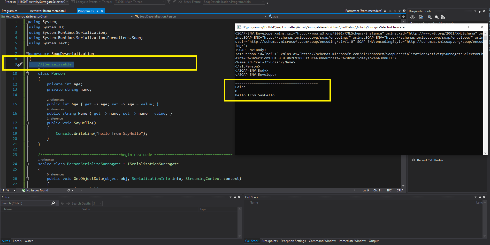Pin the active Program.cs tab
Screen dimensions: 490x245
(x=97, y=11)
